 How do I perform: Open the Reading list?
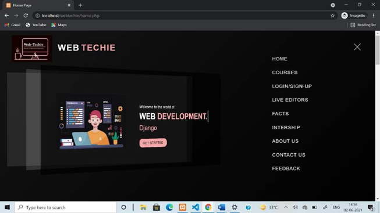click(x=363, y=25)
